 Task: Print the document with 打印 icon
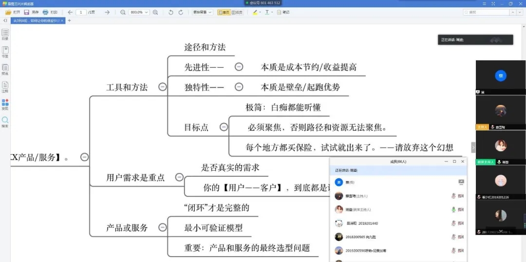[45, 12]
